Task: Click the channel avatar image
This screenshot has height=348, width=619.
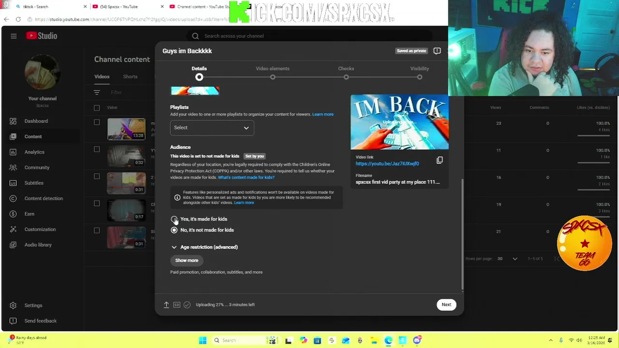Action: [42, 72]
